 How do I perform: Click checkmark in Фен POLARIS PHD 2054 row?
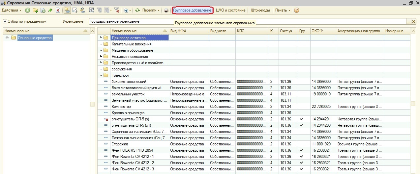point(301,150)
